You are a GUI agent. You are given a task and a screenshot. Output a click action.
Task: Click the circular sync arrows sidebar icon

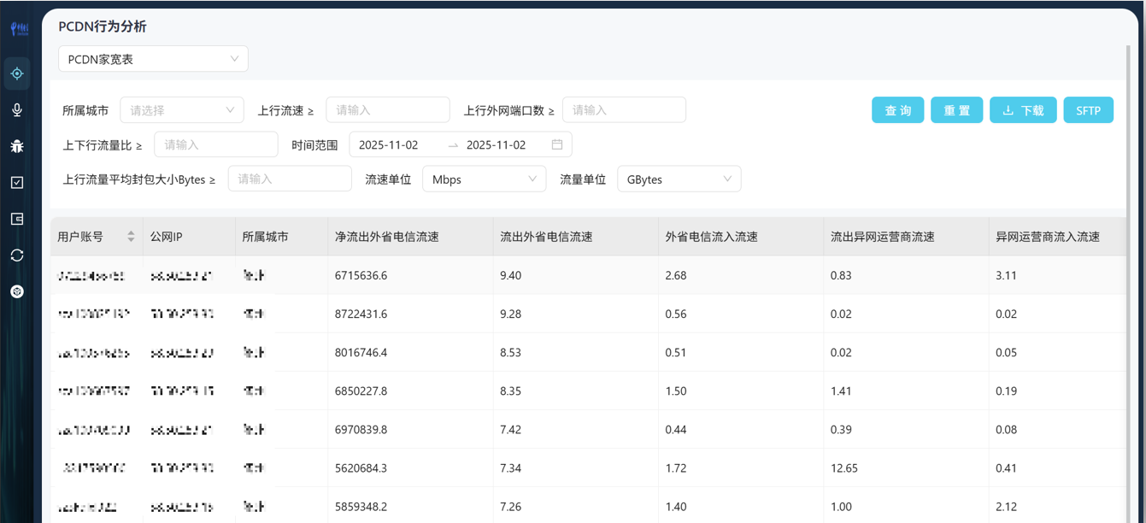click(17, 256)
